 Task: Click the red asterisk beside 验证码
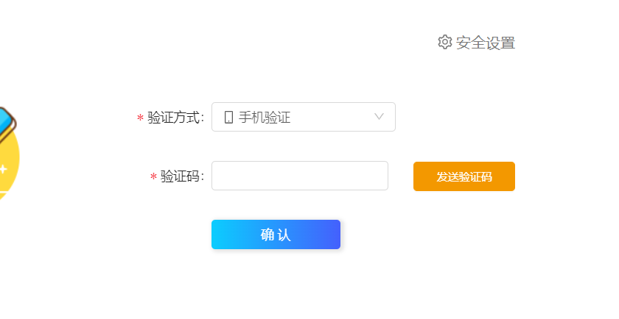pyautogui.click(x=153, y=177)
